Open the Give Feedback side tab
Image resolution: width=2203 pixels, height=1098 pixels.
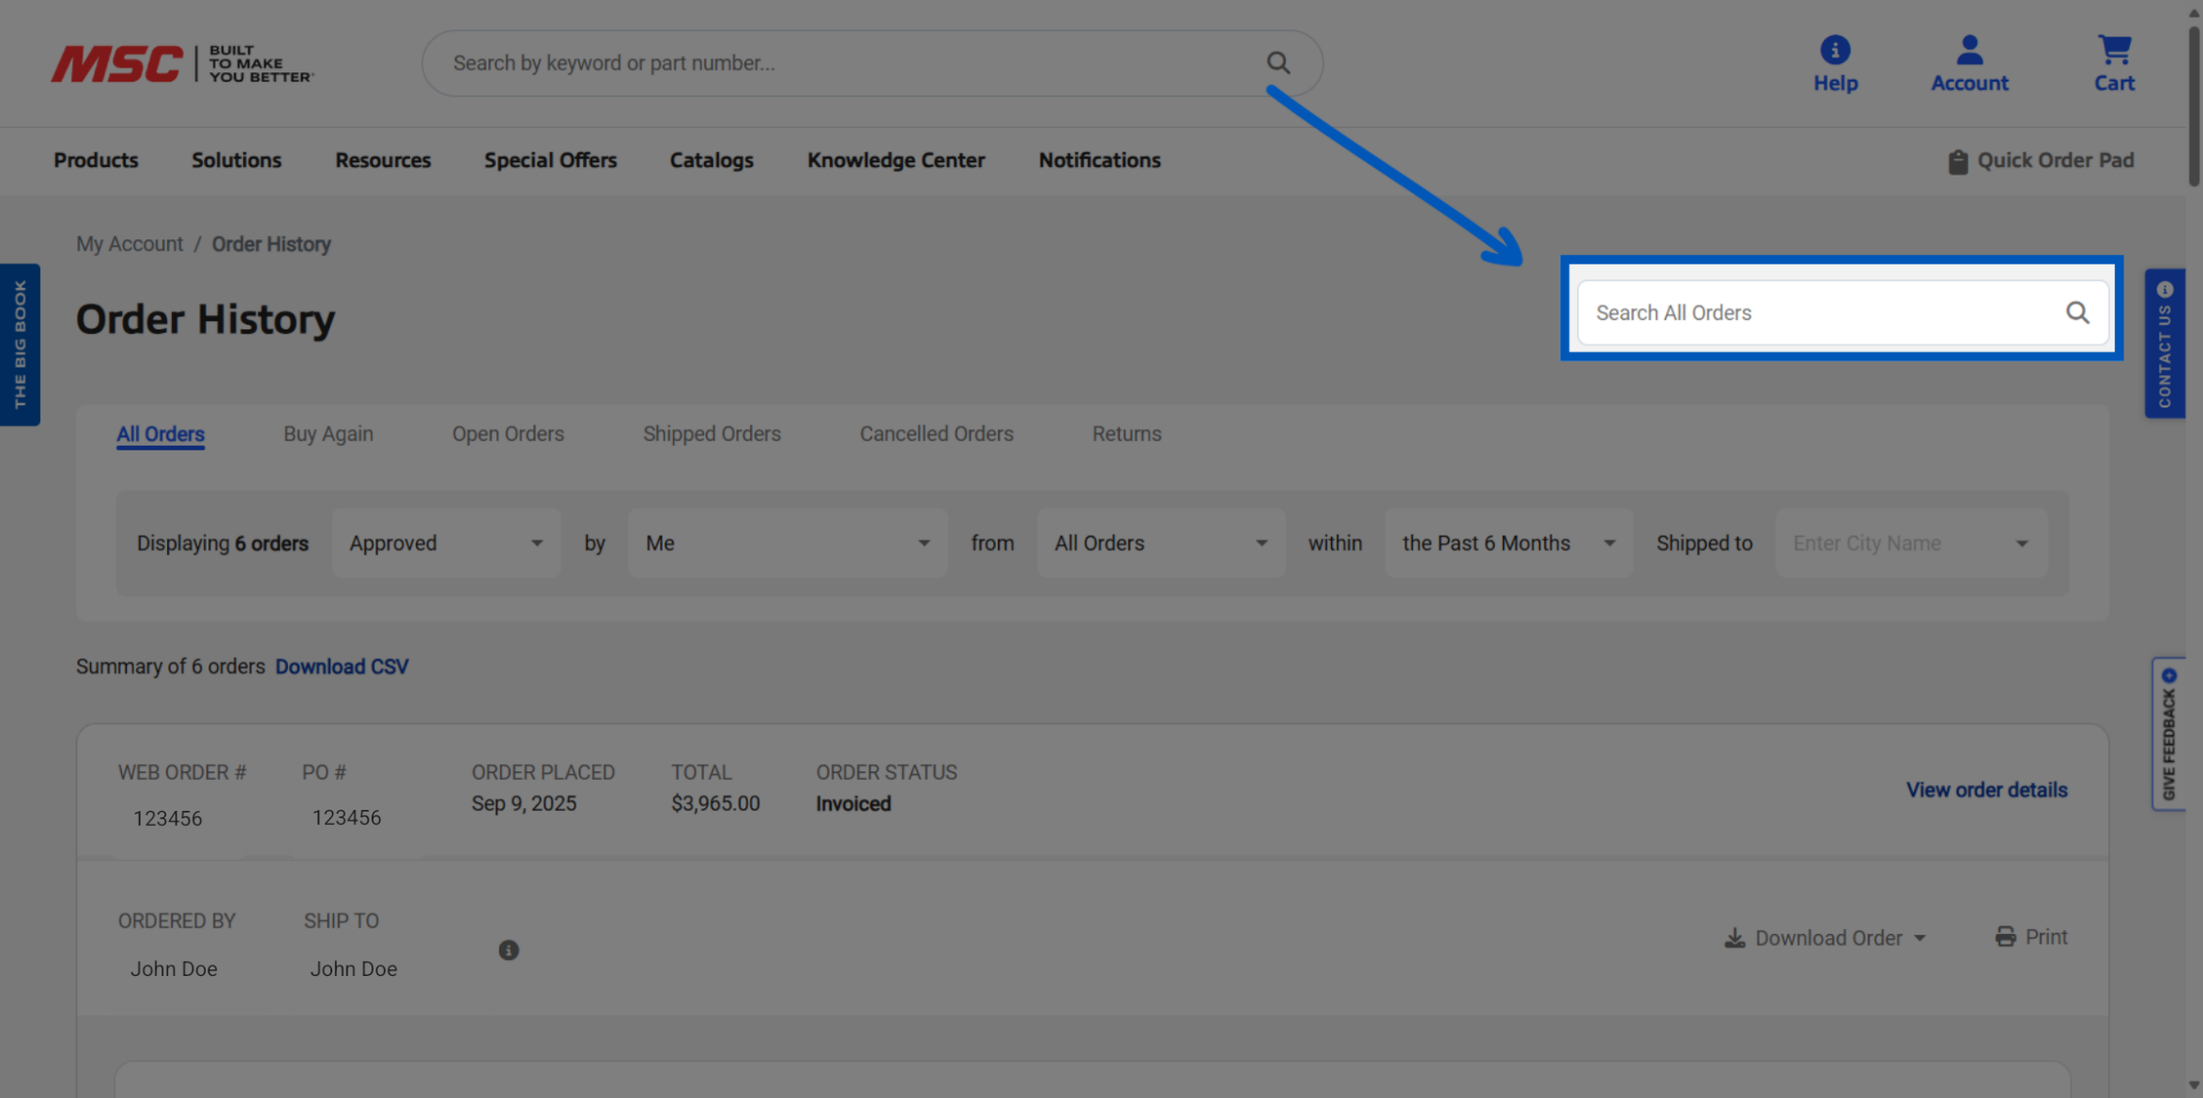click(2168, 734)
